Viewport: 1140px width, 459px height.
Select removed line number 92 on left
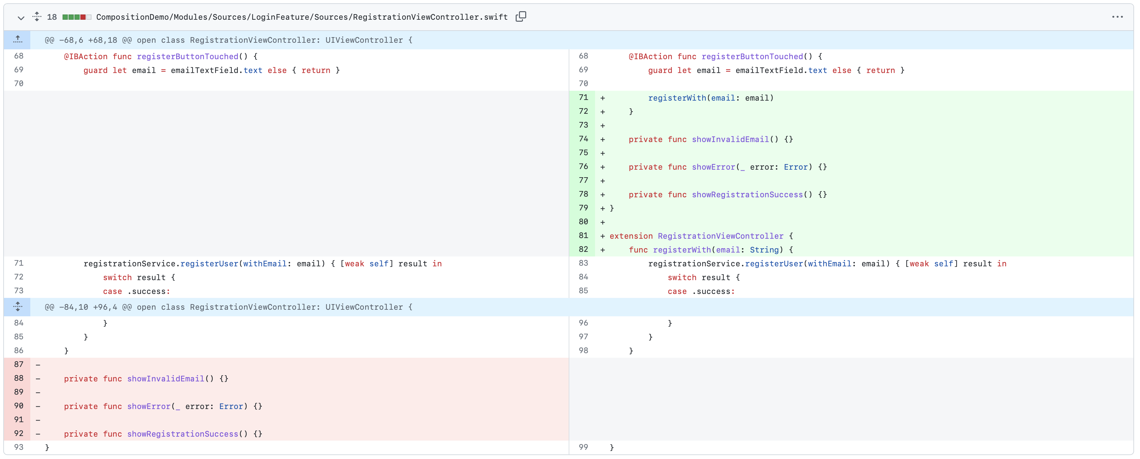[18, 433]
